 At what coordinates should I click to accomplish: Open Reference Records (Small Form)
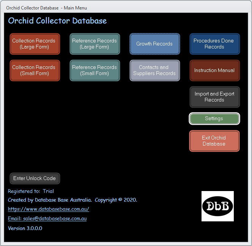[95, 70]
